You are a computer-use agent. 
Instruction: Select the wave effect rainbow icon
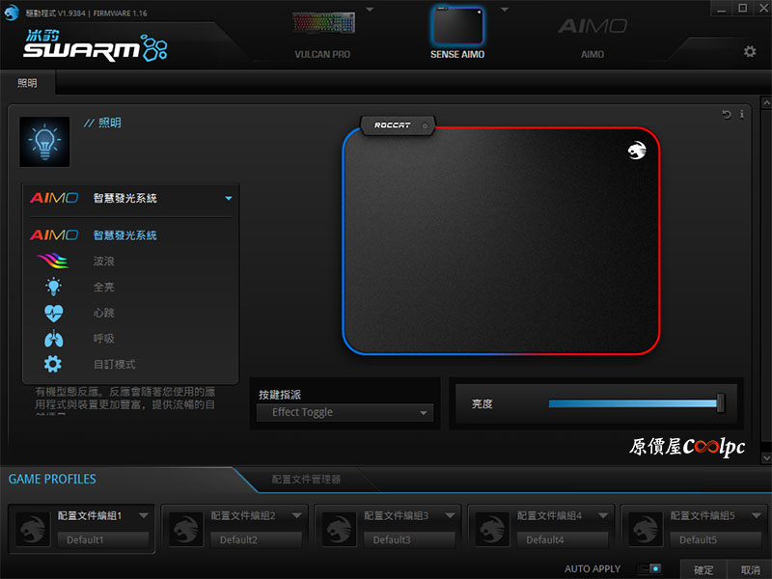[x=53, y=261]
